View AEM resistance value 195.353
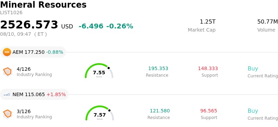Viewport: 278px width, 127px height. click(x=158, y=69)
